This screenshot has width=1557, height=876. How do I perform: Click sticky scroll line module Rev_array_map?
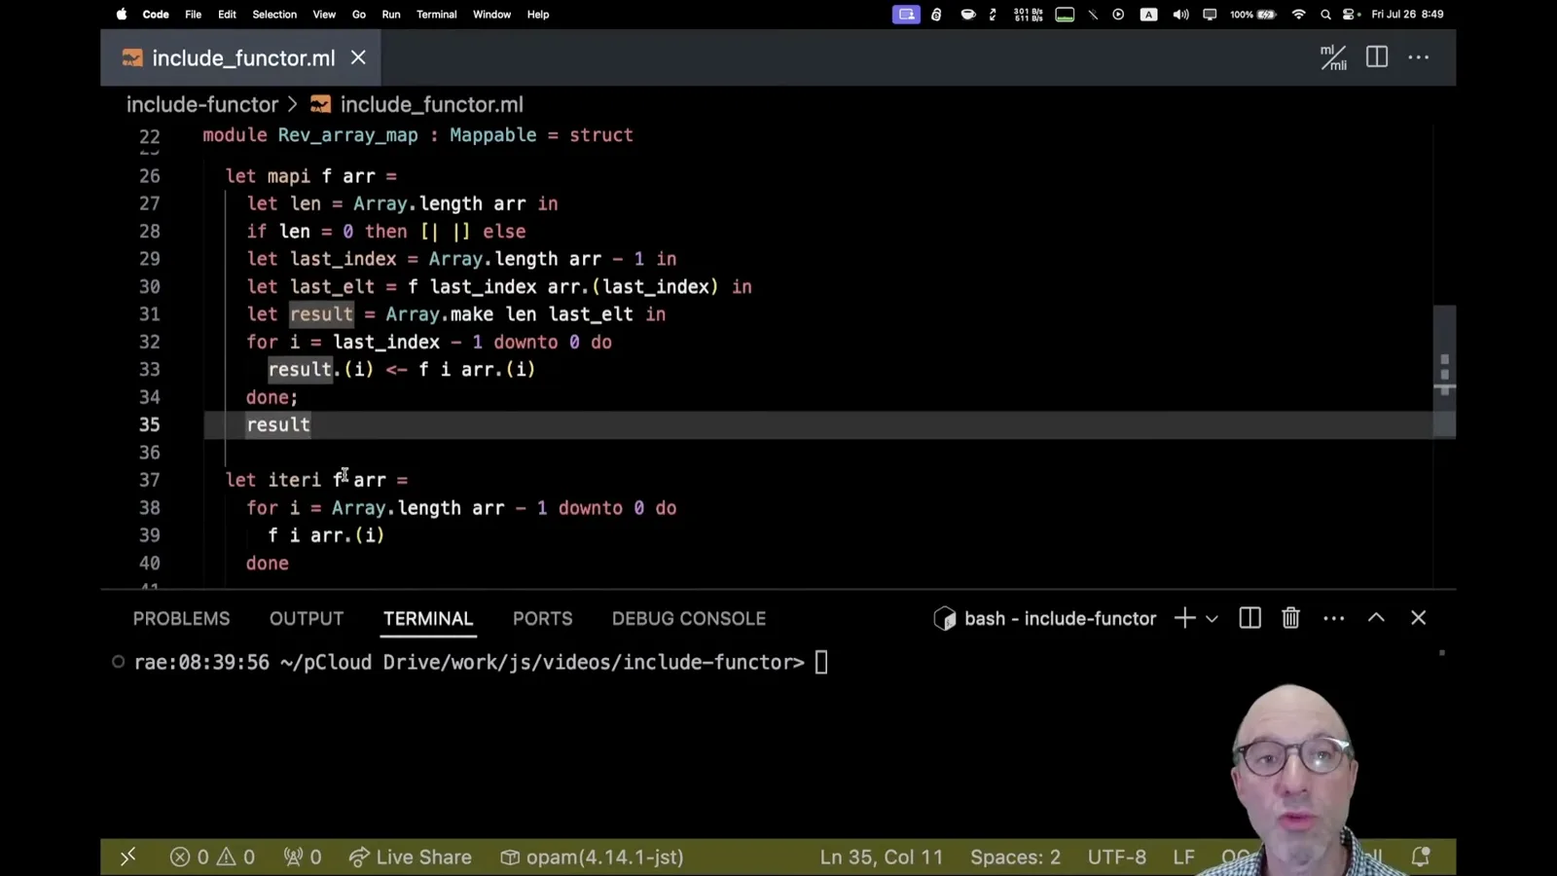point(417,135)
